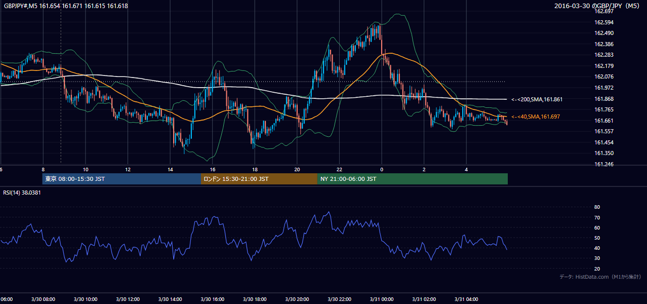
Task: Click price axis value 161.246
Action: point(603,164)
